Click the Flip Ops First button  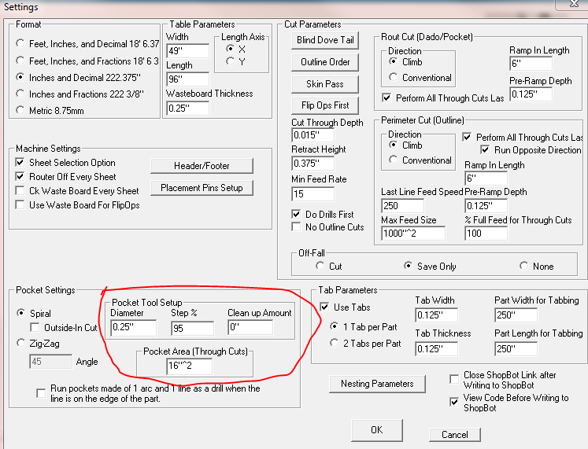click(325, 105)
